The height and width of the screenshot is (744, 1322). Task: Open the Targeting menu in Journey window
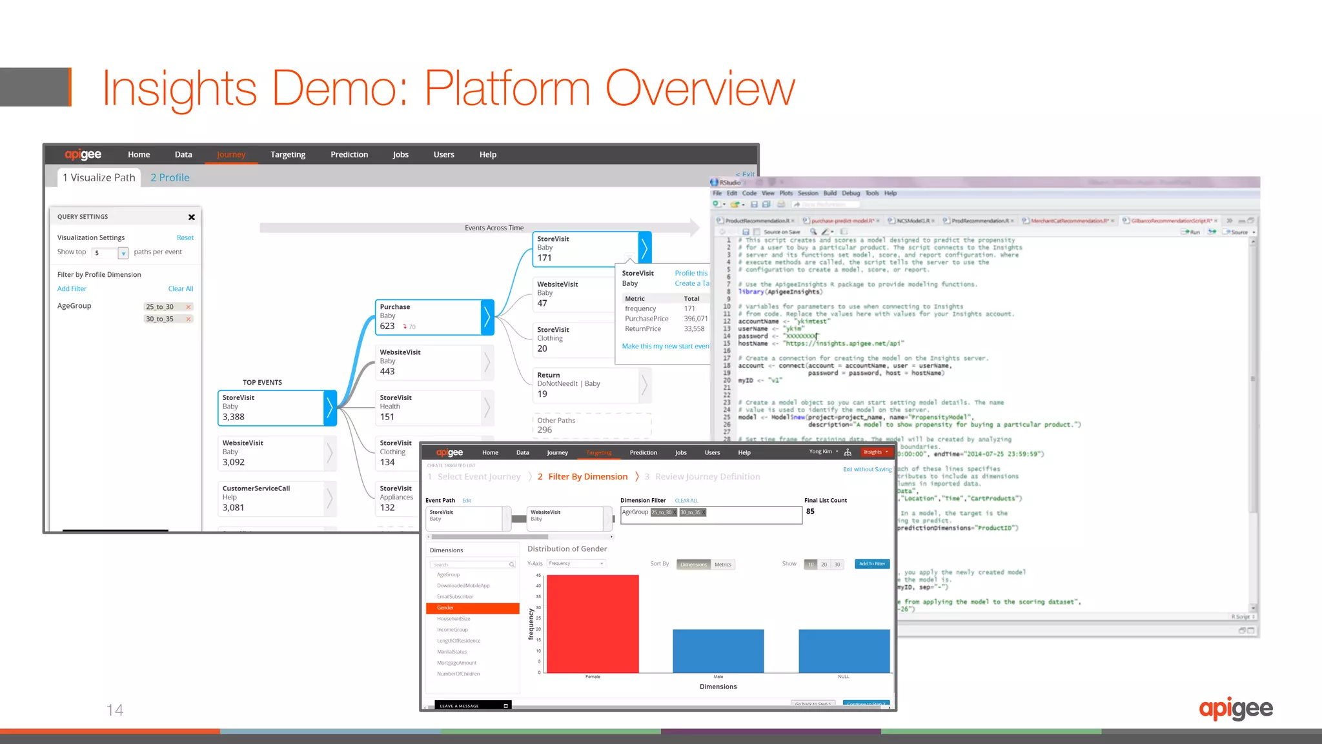pyautogui.click(x=288, y=155)
